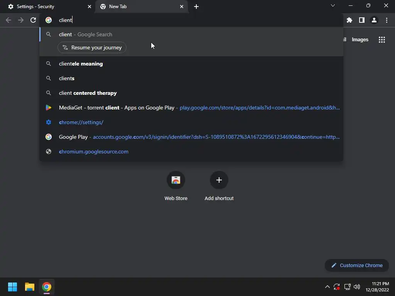Switch to Settings - Security tab
Image resolution: width=395 pixels, height=296 pixels.
coord(47,7)
